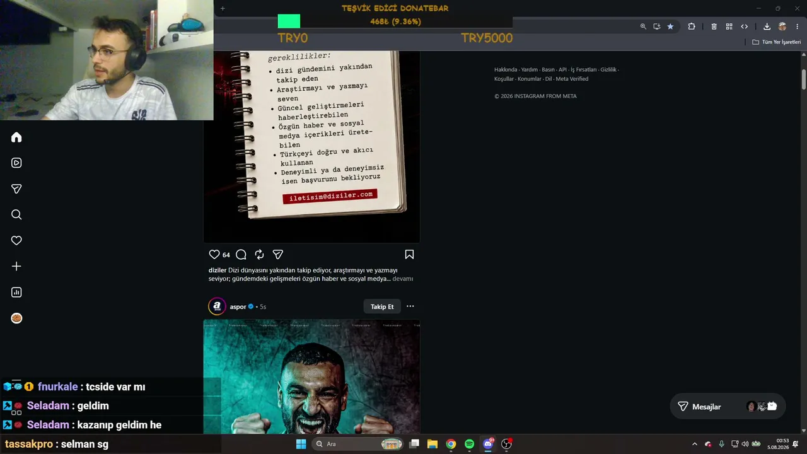
Task: Open the Chrome three-dot menu
Action: tap(798, 26)
